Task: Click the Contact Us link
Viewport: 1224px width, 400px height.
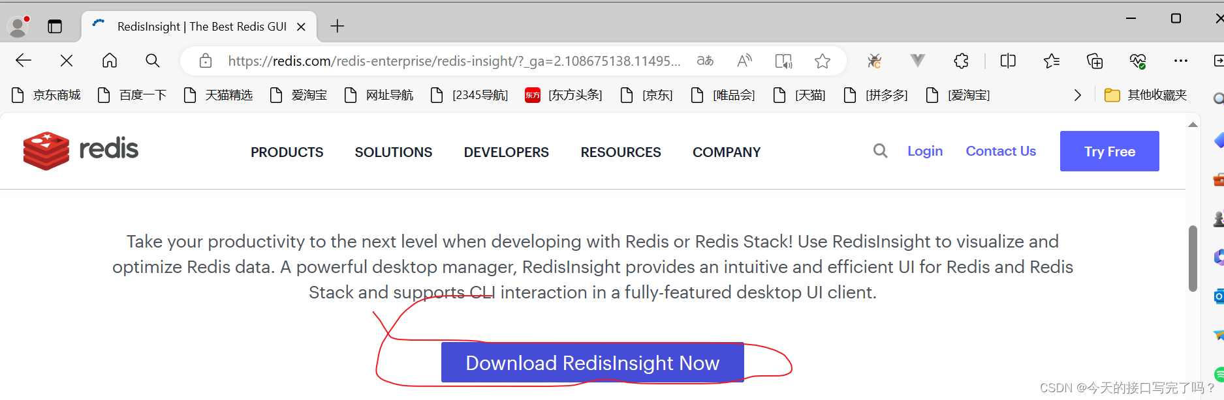Action: (x=1001, y=151)
